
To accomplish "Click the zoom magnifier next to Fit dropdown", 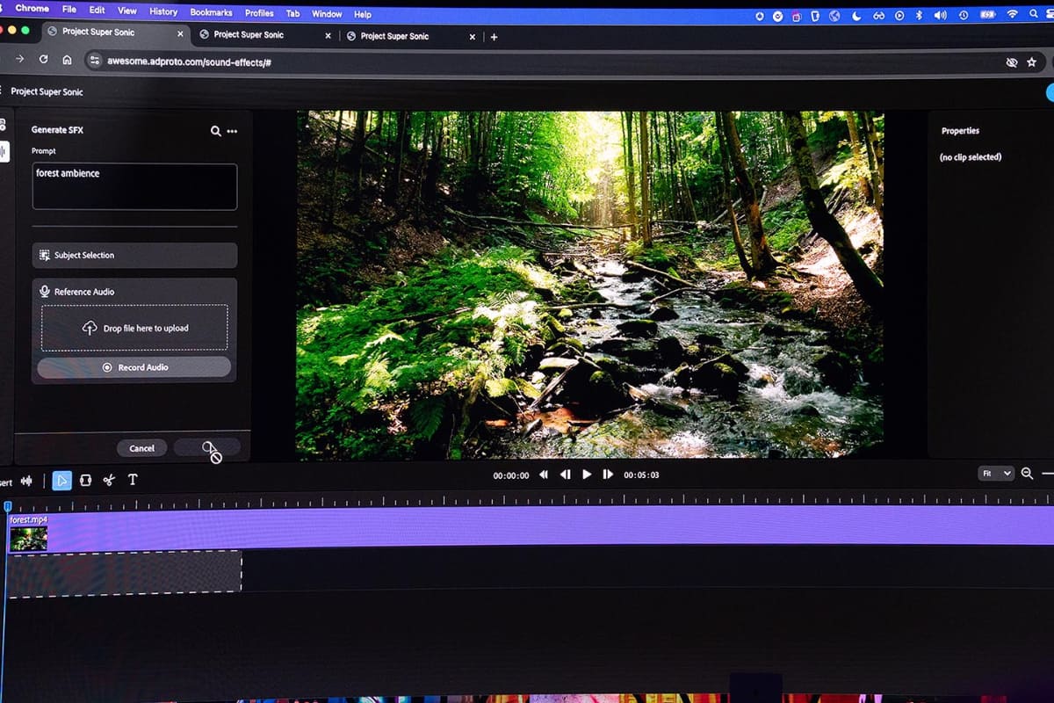I will point(1027,474).
